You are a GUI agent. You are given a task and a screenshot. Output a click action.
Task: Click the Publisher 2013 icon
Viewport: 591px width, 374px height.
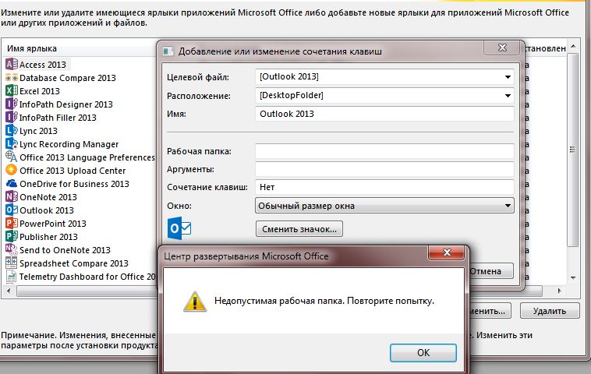11,237
